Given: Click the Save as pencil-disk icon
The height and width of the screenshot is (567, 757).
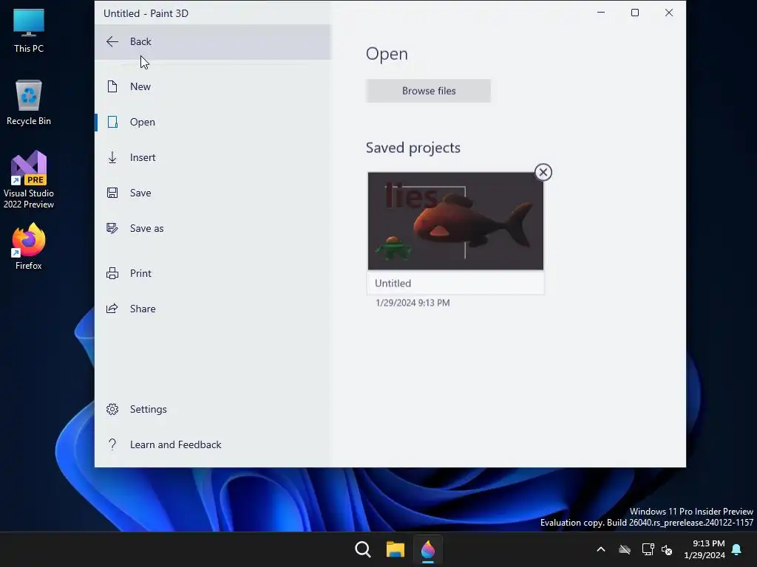Looking at the screenshot, I should point(112,228).
